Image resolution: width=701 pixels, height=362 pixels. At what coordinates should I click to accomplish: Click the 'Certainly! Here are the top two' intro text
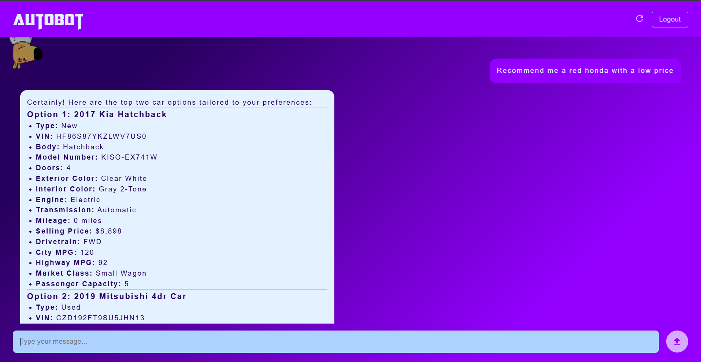pos(169,102)
